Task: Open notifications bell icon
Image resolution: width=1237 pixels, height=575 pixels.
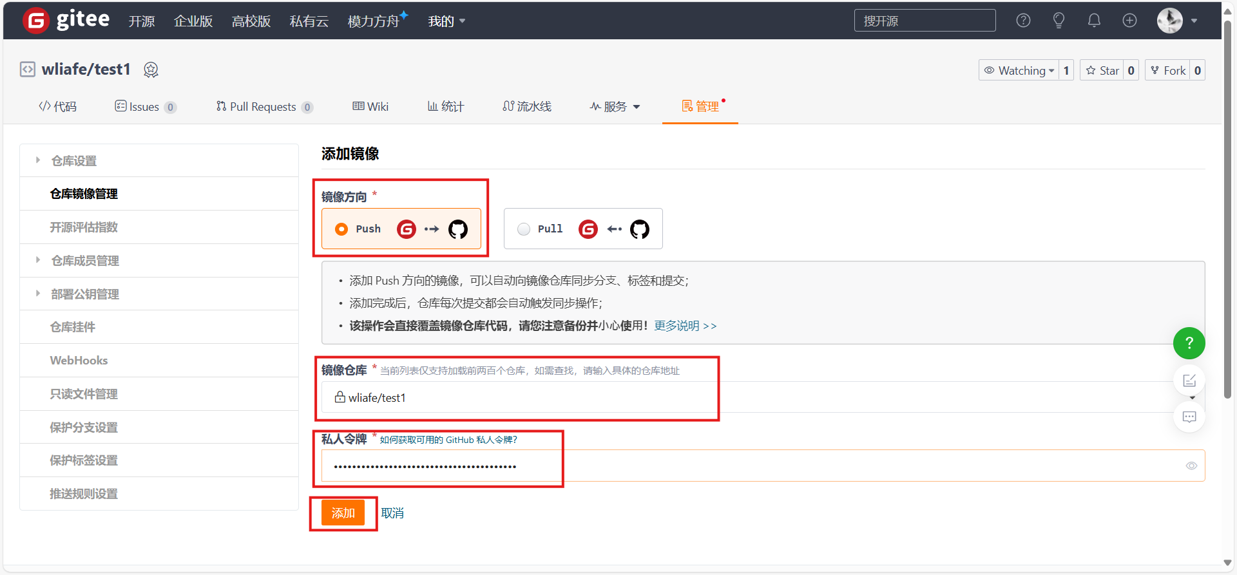Action: (x=1094, y=21)
